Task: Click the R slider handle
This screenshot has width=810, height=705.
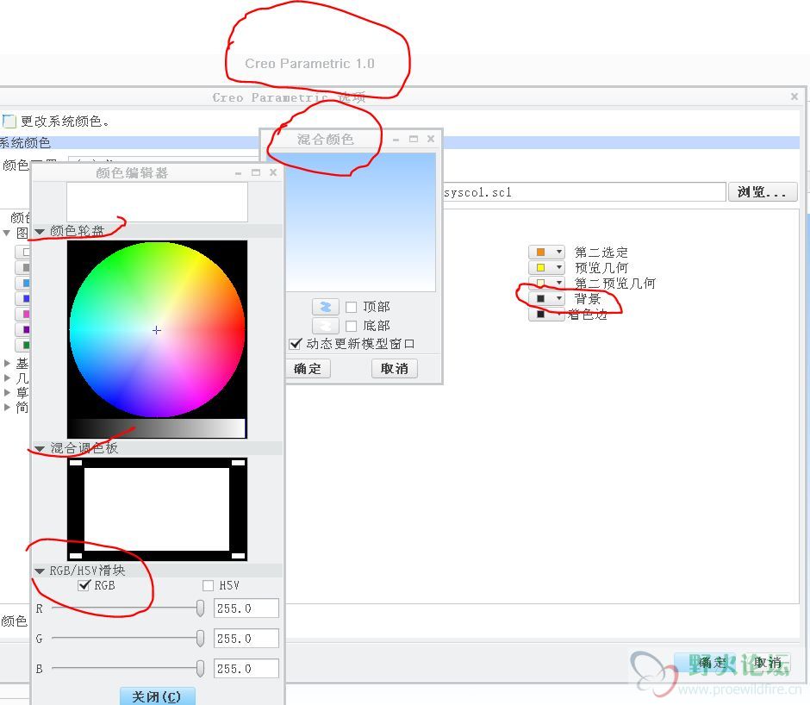Action: tap(200, 608)
